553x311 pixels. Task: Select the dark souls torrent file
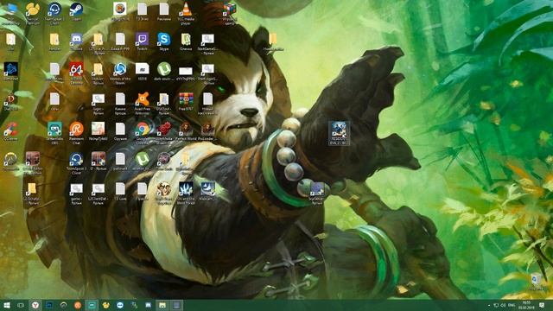tap(163, 72)
